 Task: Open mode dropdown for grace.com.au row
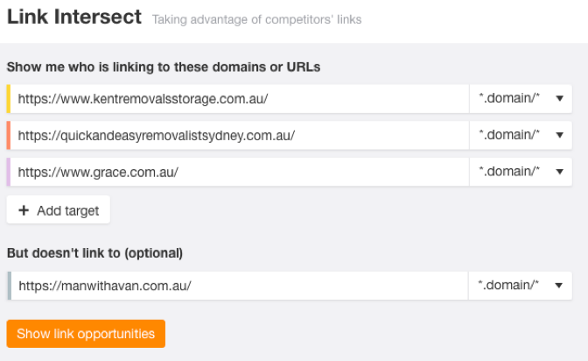click(x=521, y=172)
